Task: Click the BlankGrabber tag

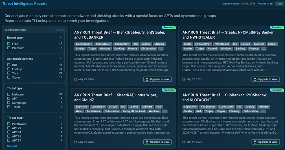Action: pos(84,44)
